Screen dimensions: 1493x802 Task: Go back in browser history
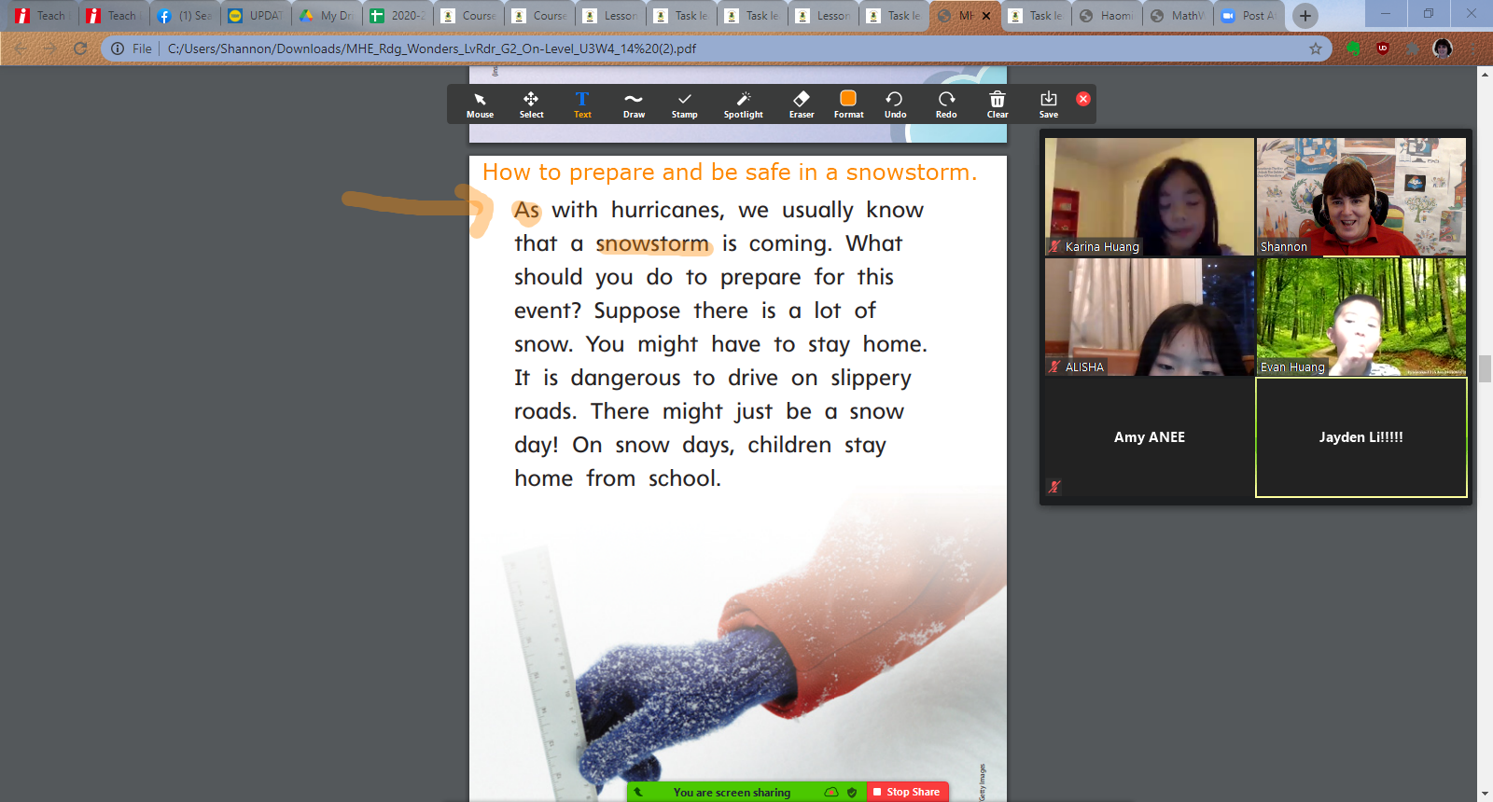pyautogui.click(x=21, y=48)
